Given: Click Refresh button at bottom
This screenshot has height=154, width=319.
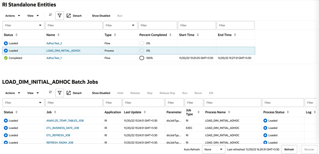Looking at the screenshot, I should coord(289,149).
